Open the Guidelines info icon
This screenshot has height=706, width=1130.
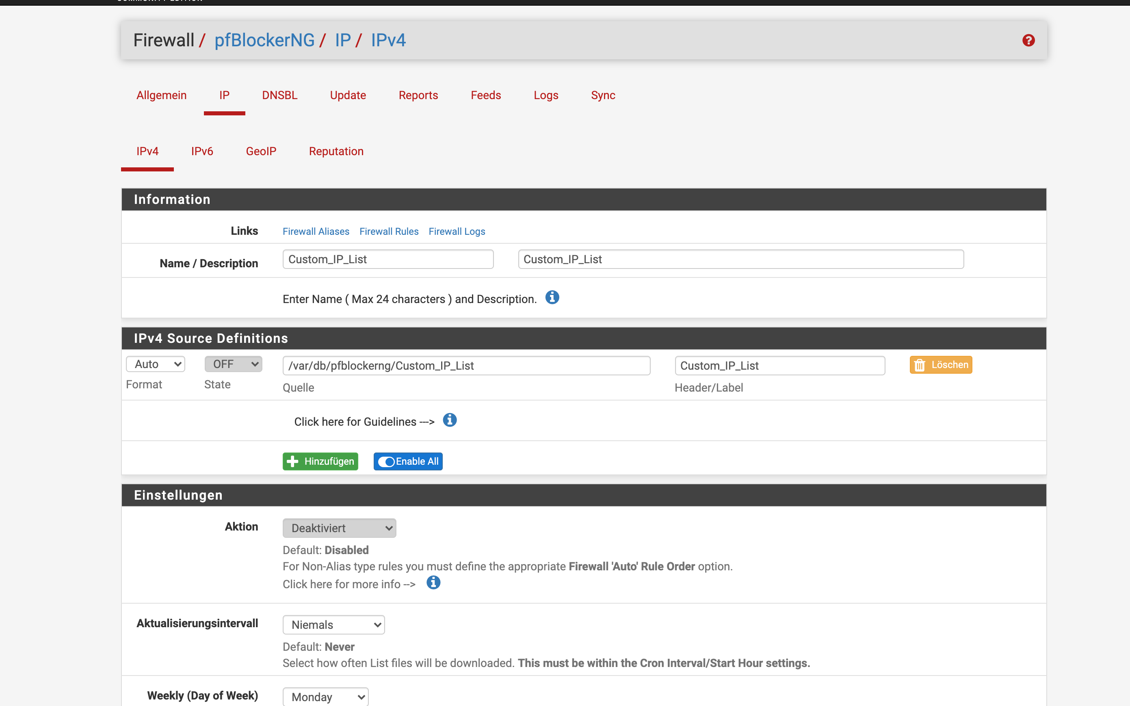[450, 420]
